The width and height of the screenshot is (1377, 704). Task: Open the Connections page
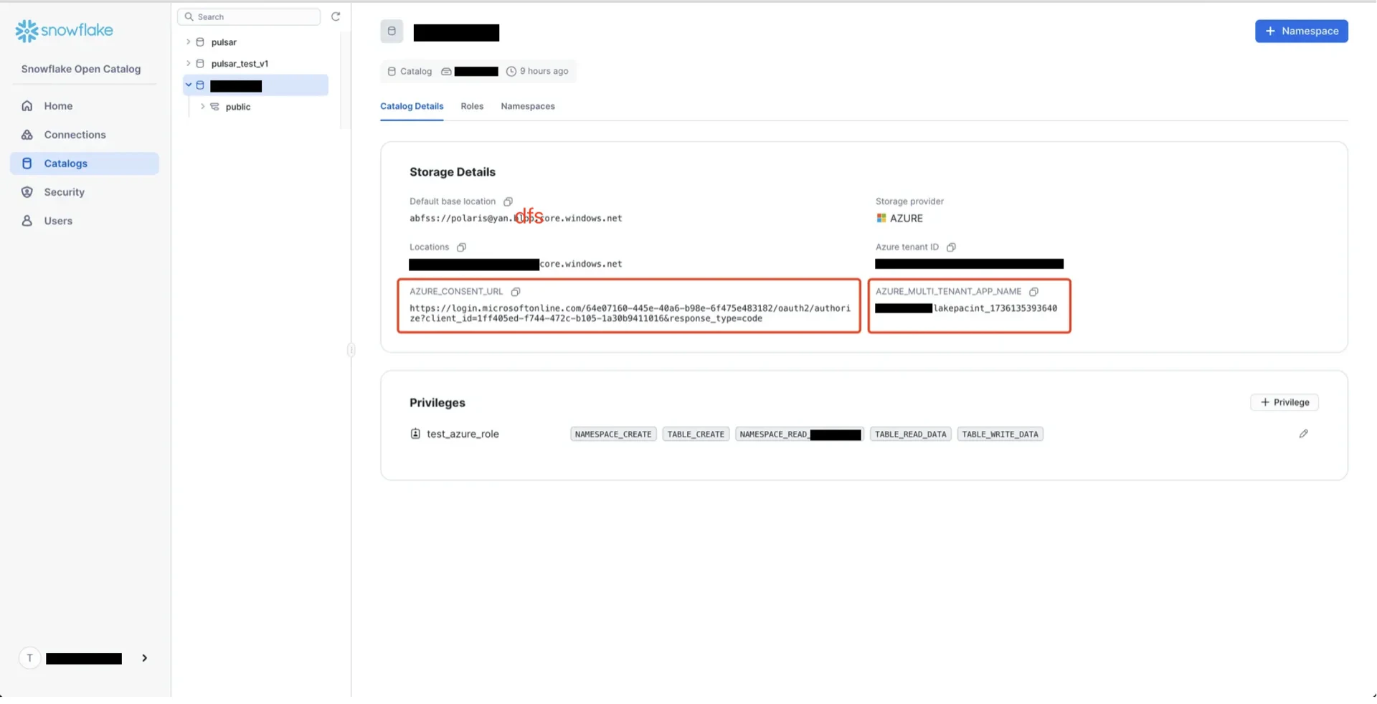click(85, 135)
